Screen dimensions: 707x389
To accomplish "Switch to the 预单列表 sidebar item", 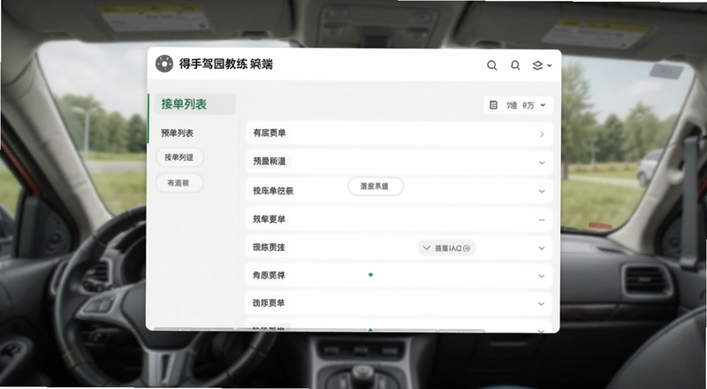I will 178,133.
